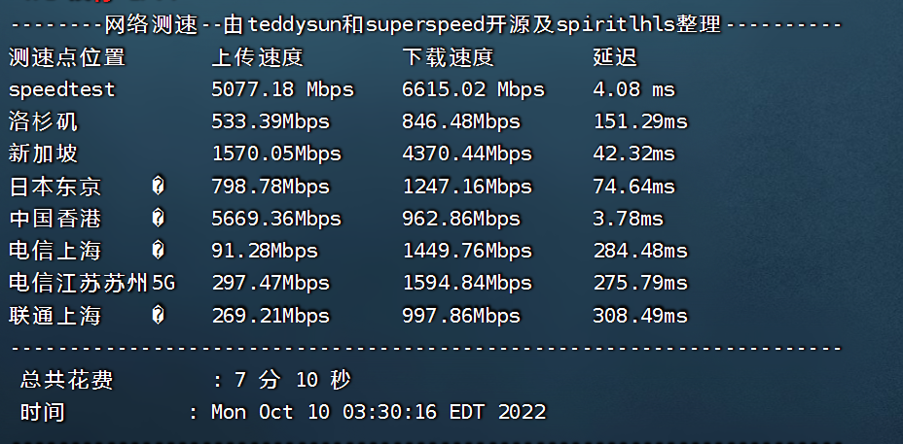Click the 电信江苏苏州5G location text

[x=92, y=283]
